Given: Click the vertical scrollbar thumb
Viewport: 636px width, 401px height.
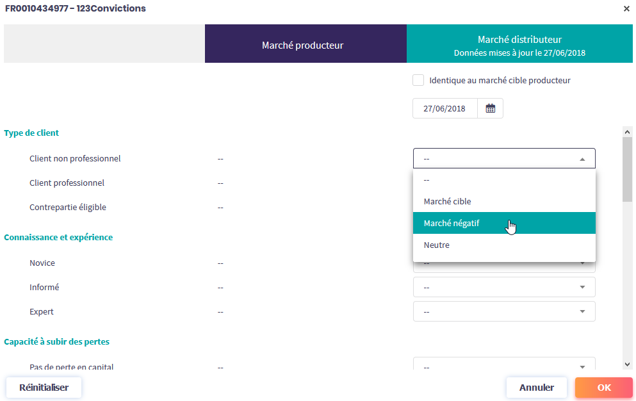Looking at the screenshot, I should click(627, 170).
